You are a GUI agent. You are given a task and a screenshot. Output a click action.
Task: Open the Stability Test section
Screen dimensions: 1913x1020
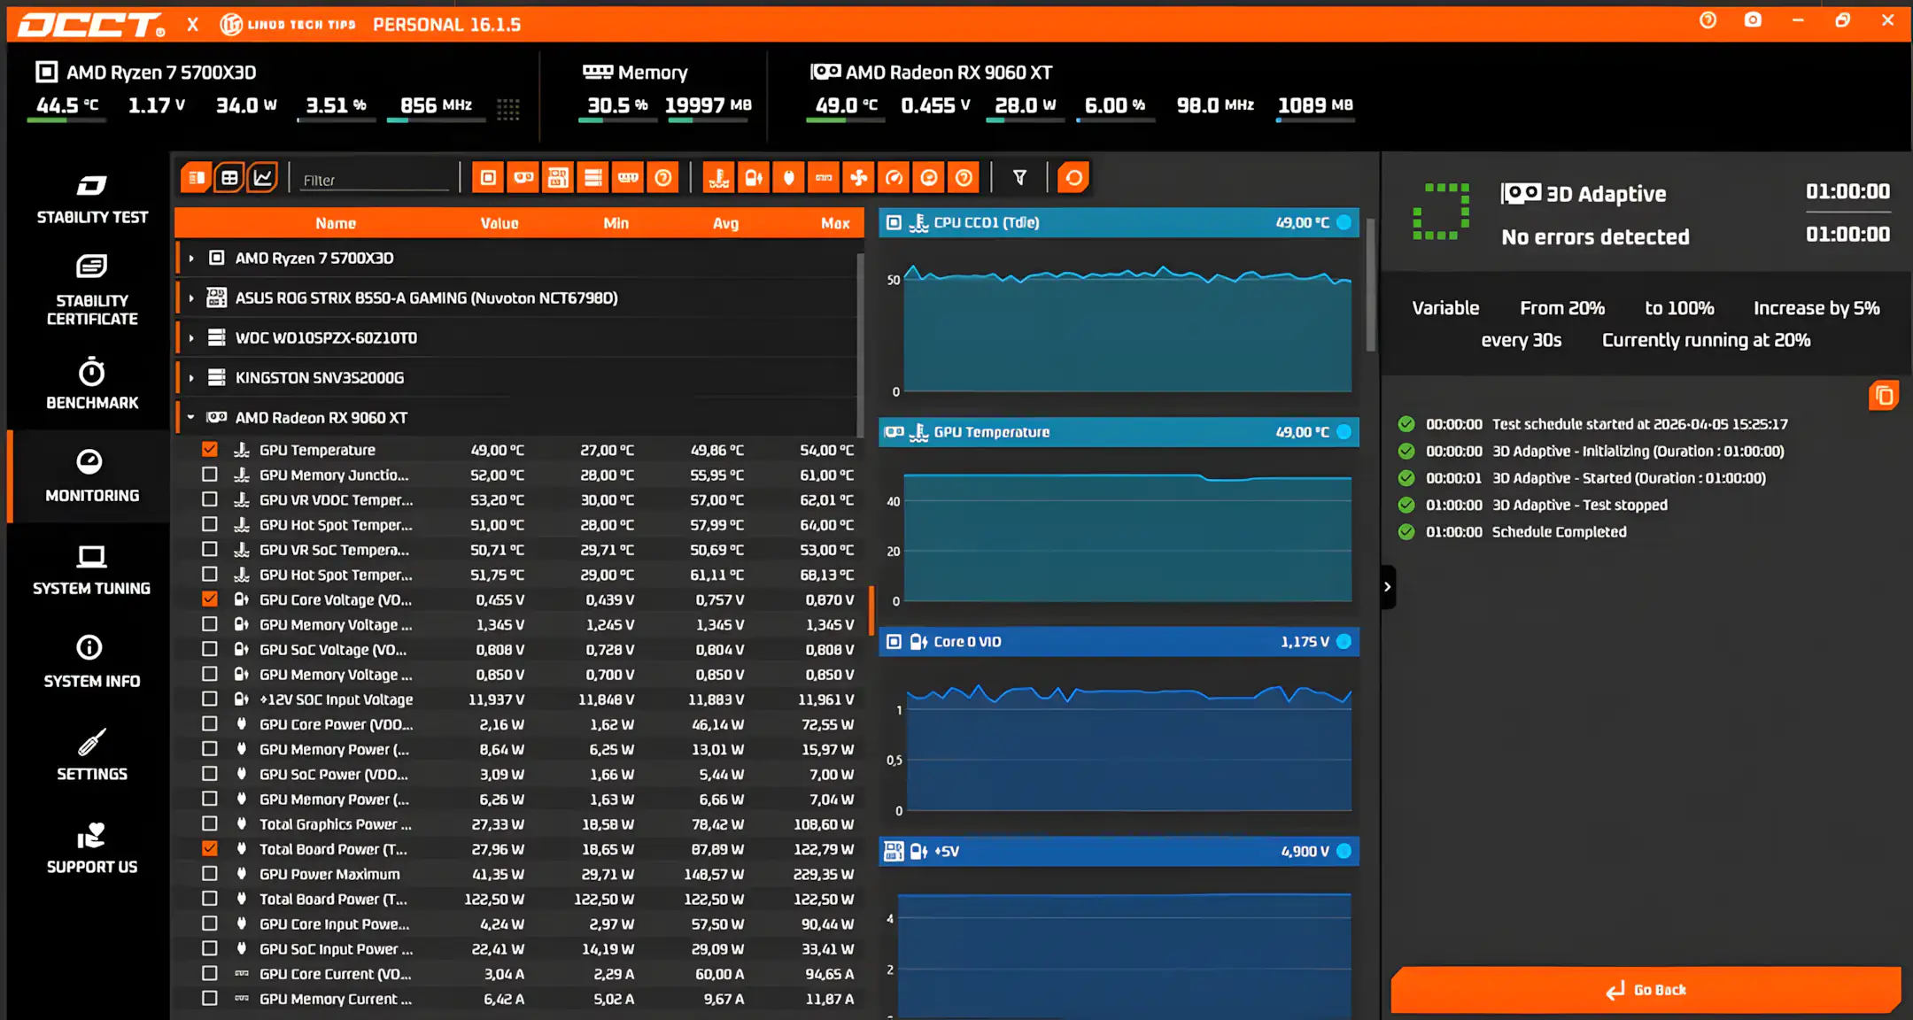(92, 198)
